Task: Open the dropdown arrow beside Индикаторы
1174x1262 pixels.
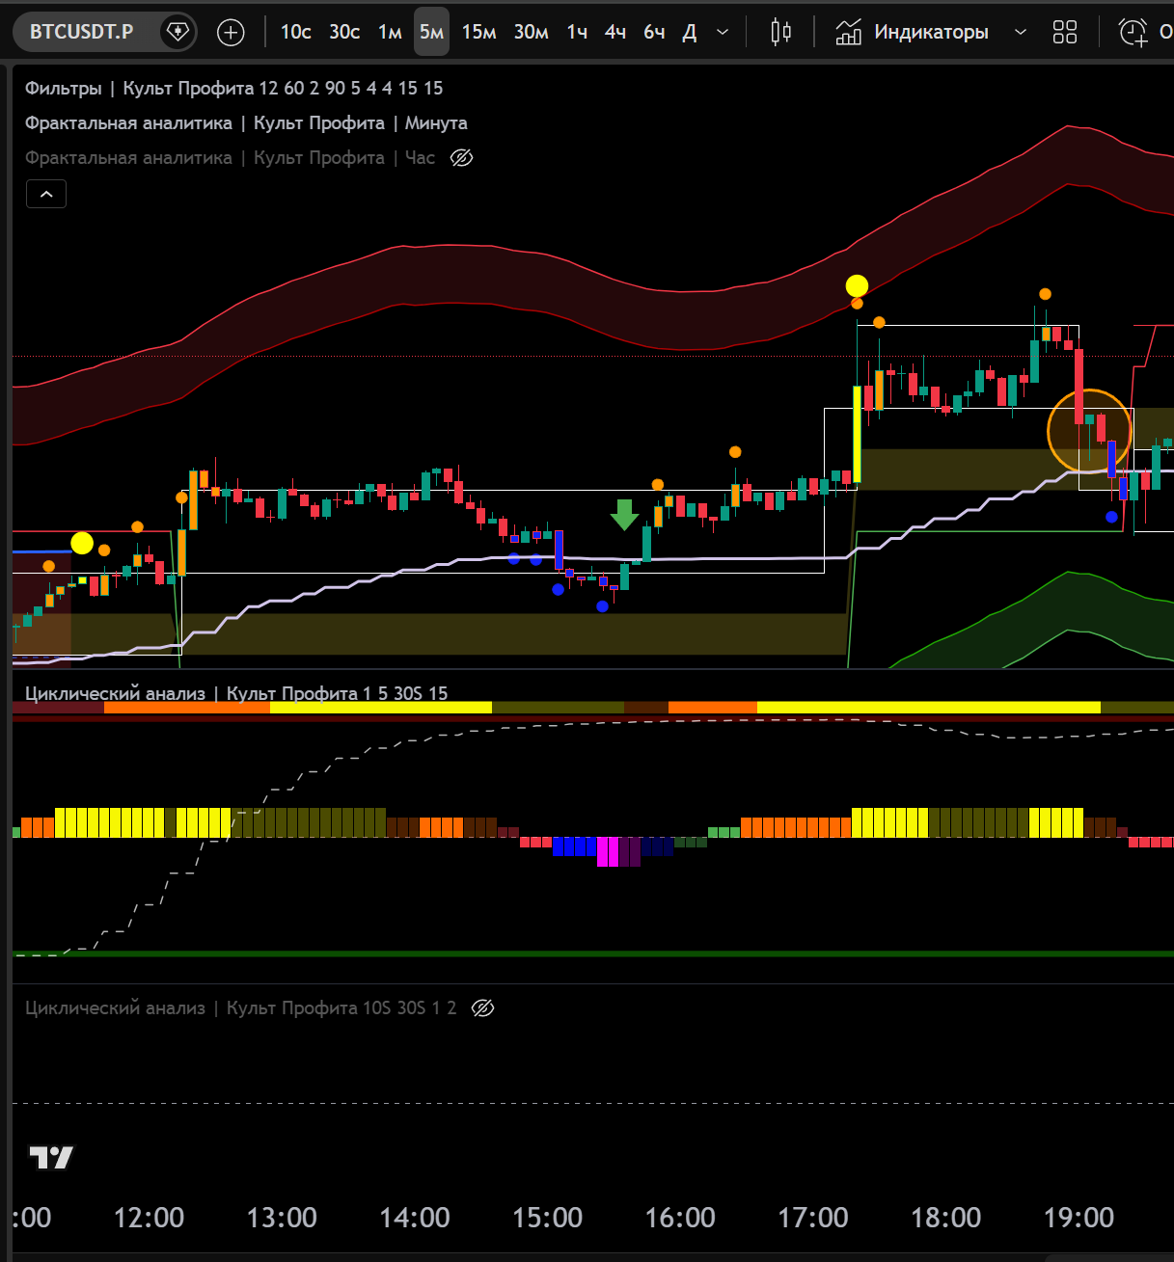Action: (x=1020, y=33)
